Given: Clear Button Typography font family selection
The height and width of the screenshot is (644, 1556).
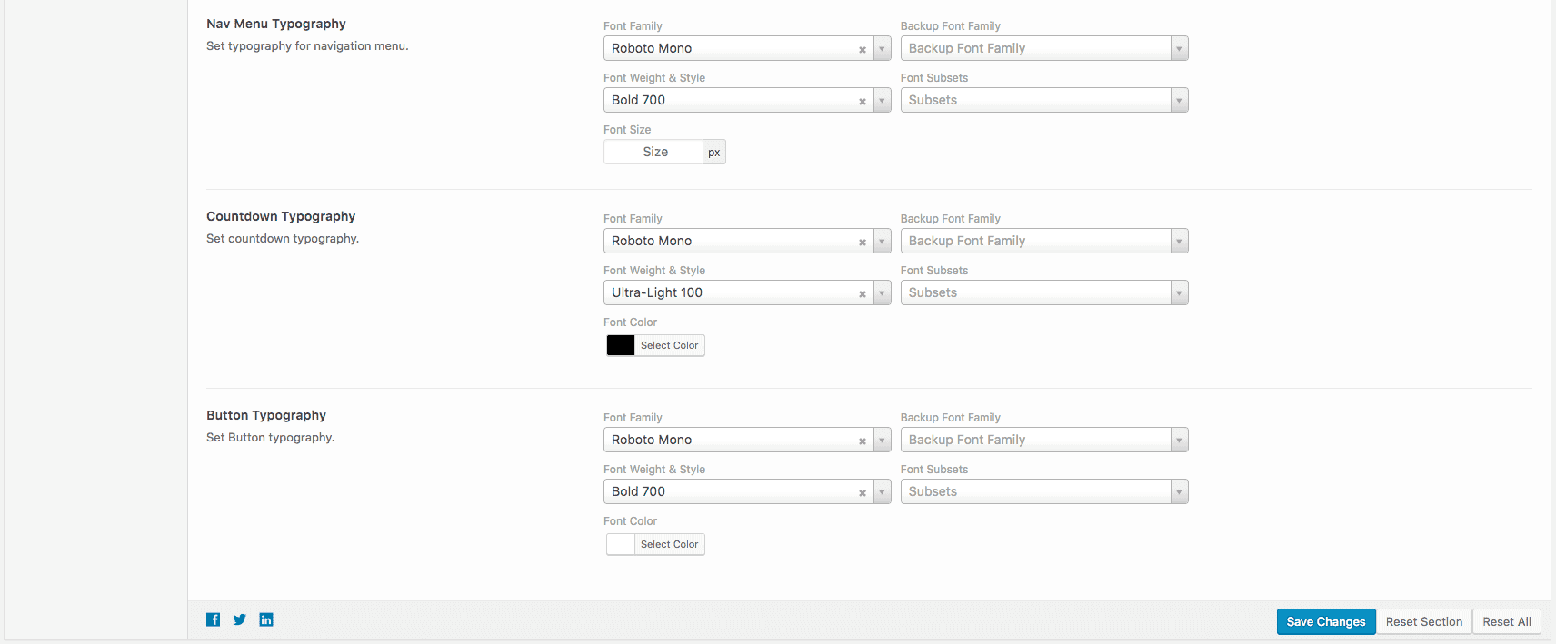Looking at the screenshot, I should pos(862,441).
